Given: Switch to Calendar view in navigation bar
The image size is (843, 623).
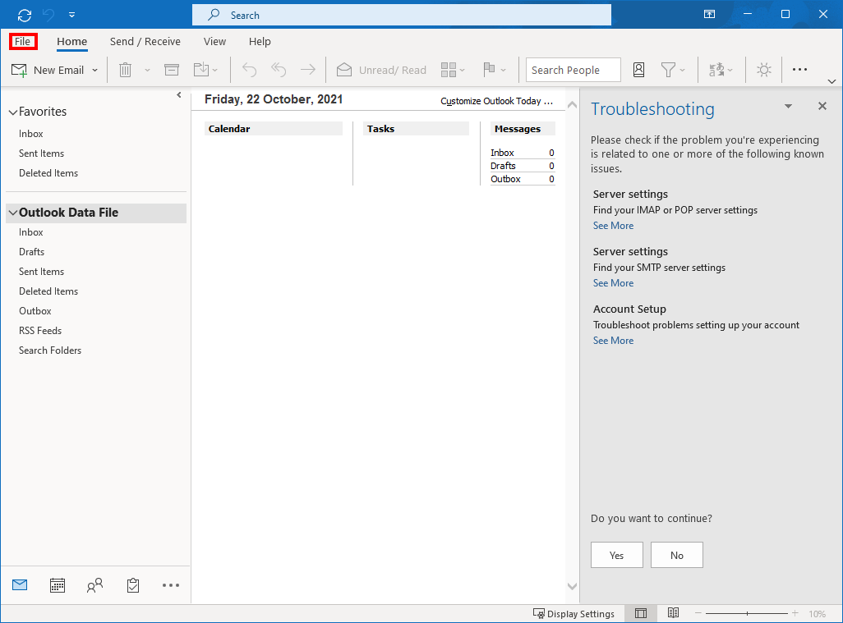Looking at the screenshot, I should point(58,585).
